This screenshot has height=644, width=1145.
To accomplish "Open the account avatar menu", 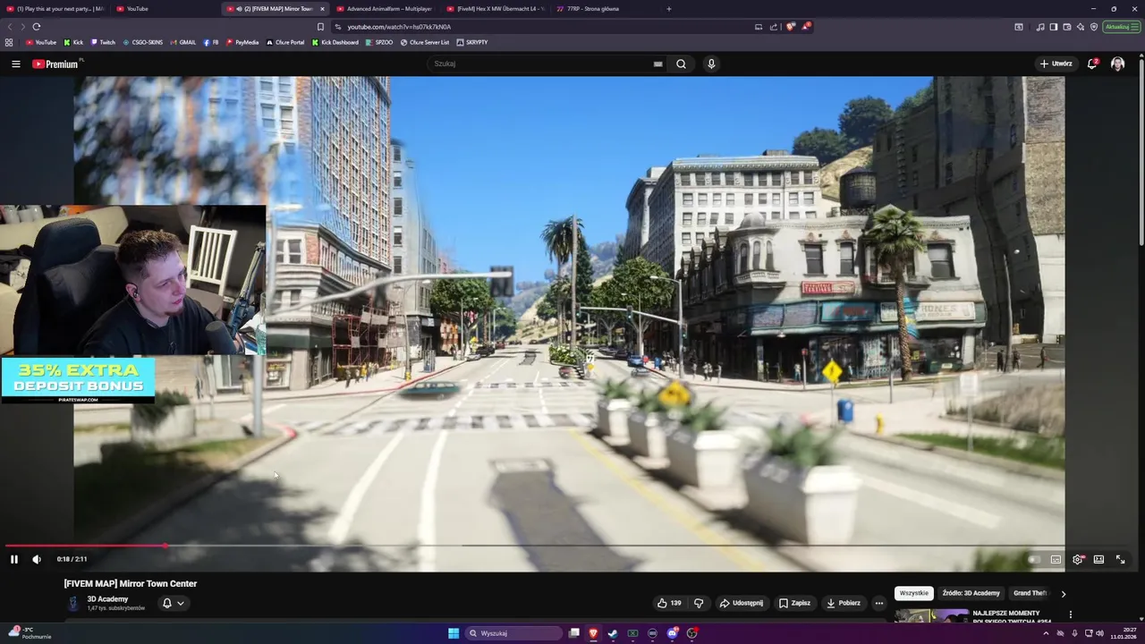I will 1117,64.
